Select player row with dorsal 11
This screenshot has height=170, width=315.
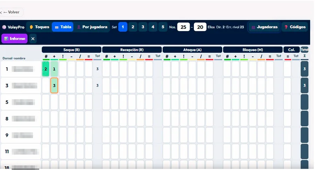[x=21, y=151]
